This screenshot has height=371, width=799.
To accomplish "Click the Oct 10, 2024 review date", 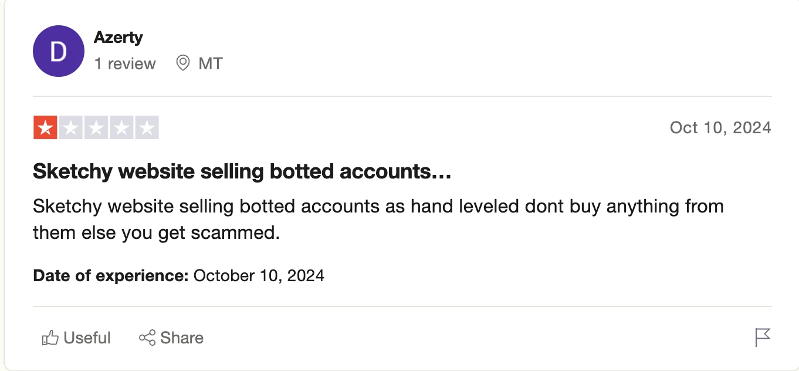I will 720,127.
